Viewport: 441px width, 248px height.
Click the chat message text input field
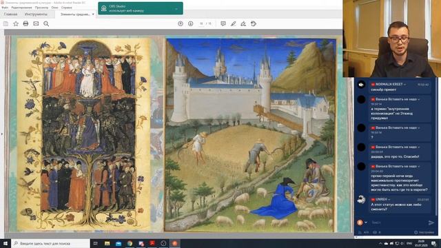(398, 223)
